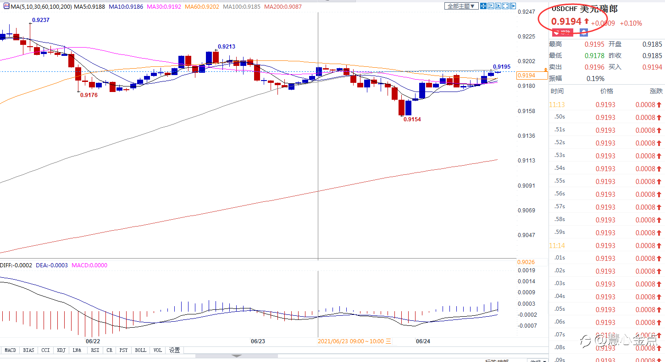Click the MA200 red moving-average label
This screenshot has width=665, height=362.
[283, 7]
